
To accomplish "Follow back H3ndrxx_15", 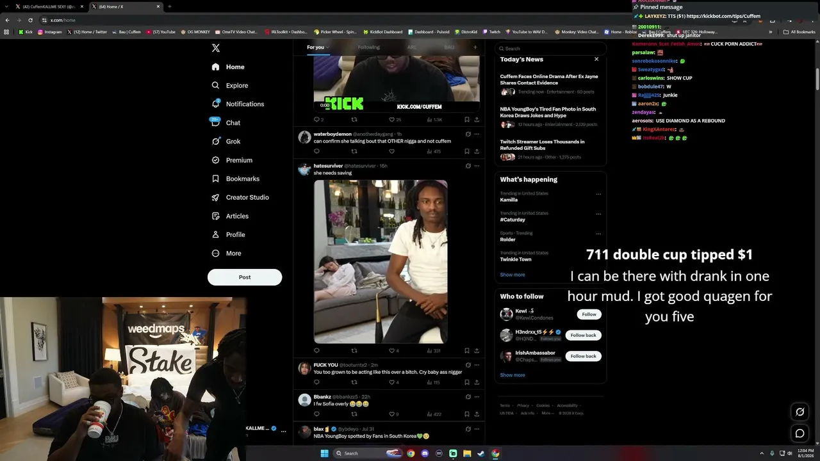I will tap(583, 335).
